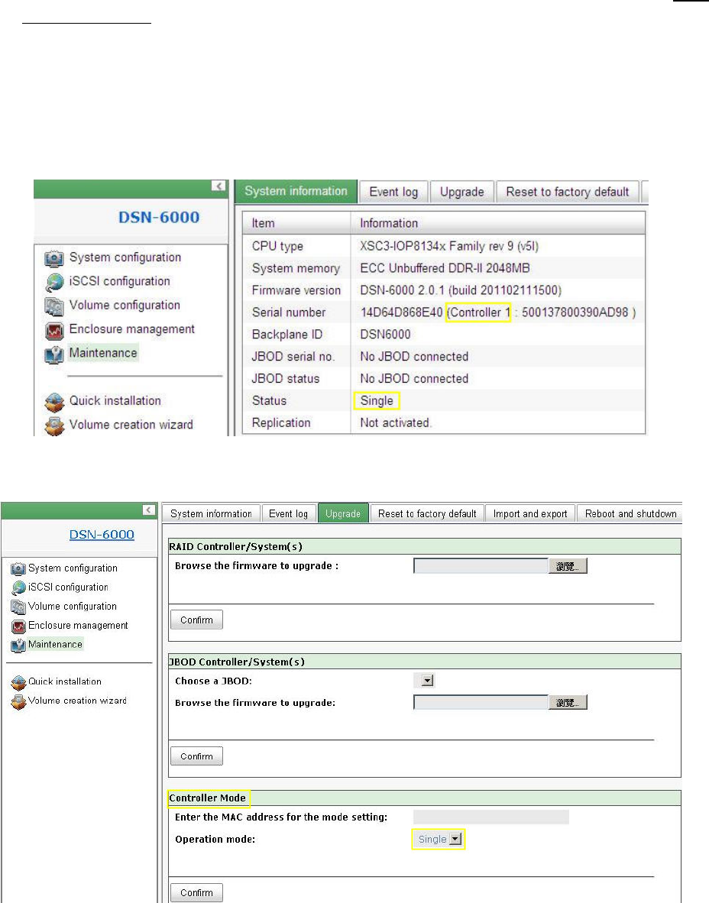This screenshot has width=709, height=903.
Task: Open iSCSI configuration in upper sidebar
Action: 120,281
